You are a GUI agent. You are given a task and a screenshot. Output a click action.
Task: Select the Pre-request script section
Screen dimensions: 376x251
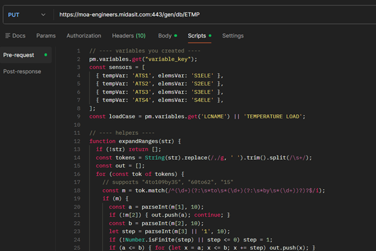(x=17, y=55)
